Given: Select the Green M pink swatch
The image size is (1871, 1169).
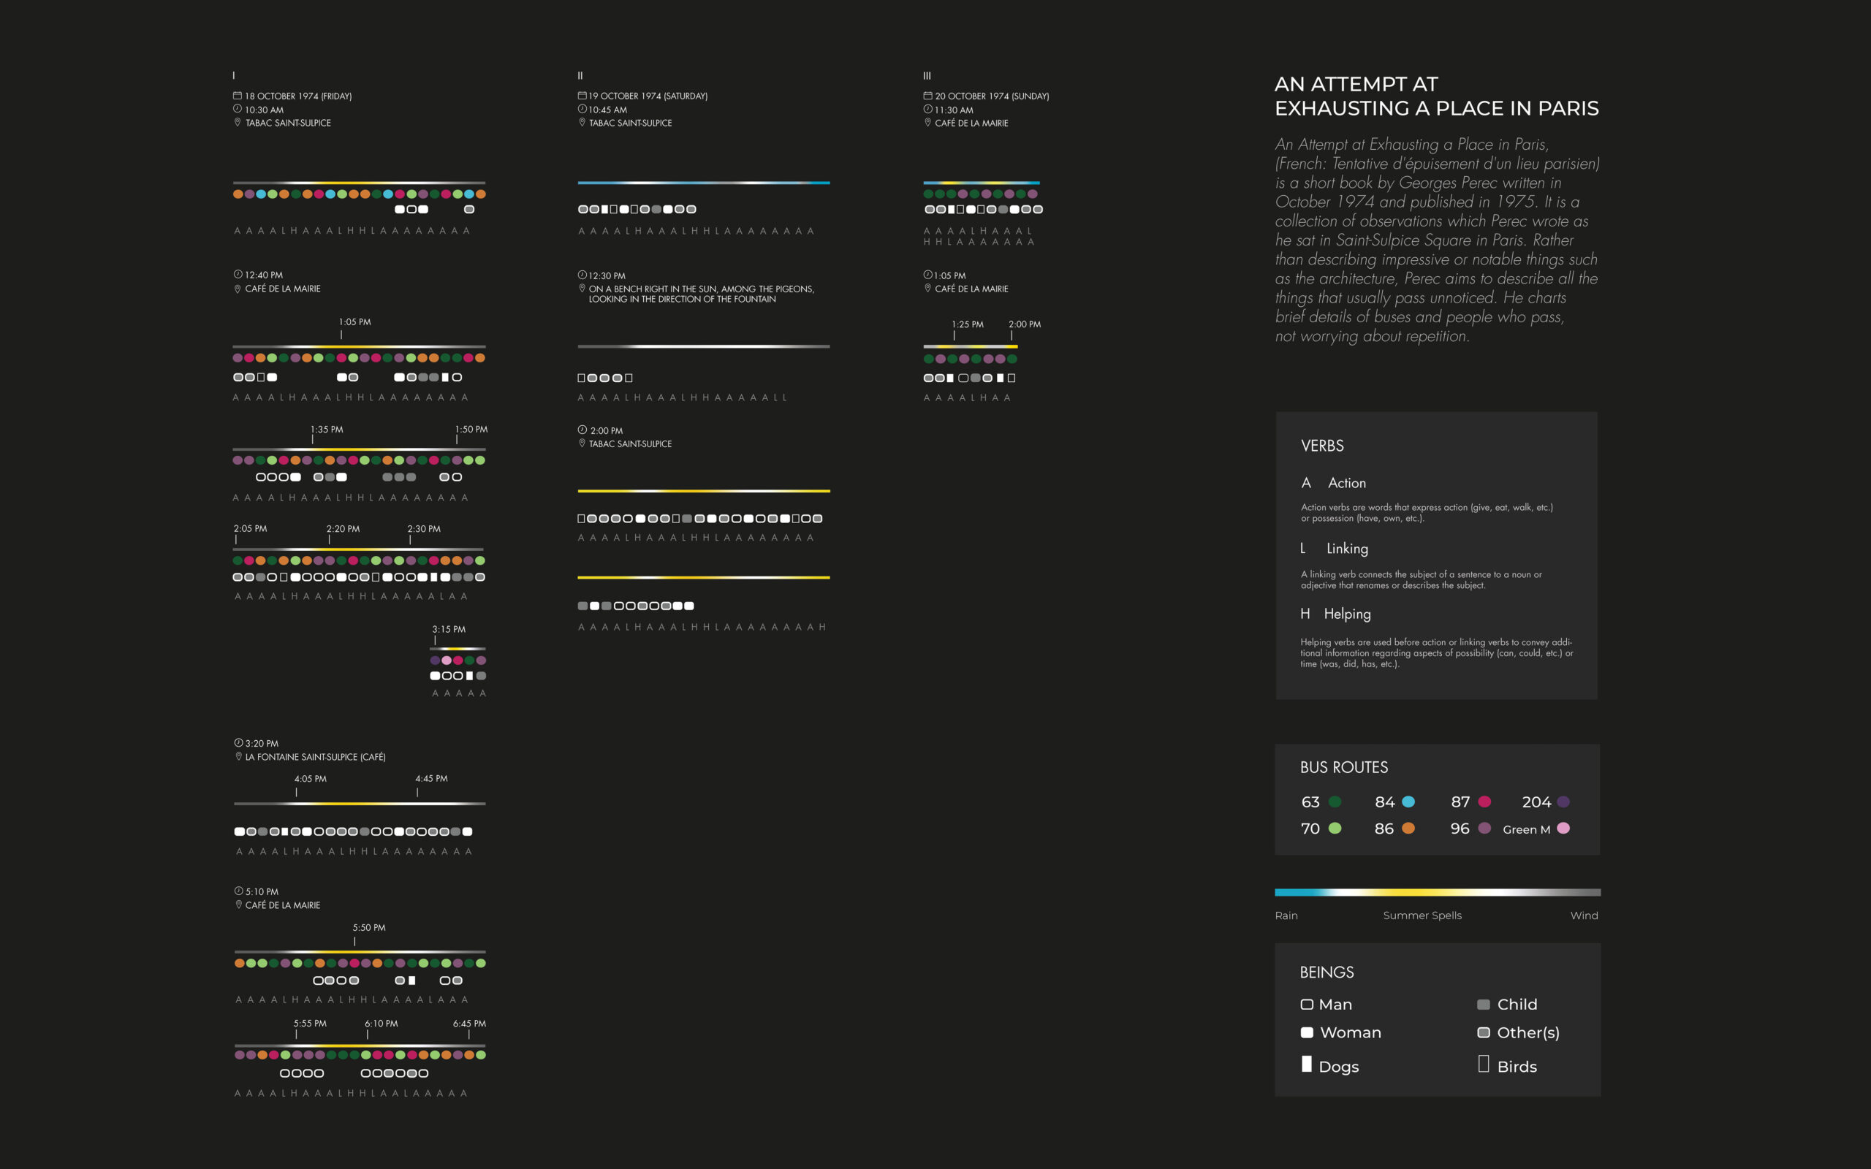Looking at the screenshot, I should [x=1563, y=828].
